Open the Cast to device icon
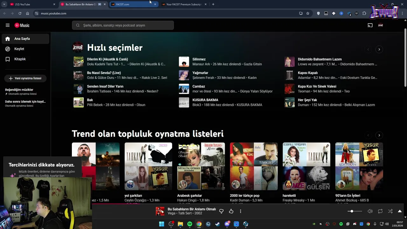This screenshot has height=229, width=407. click(370, 25)
